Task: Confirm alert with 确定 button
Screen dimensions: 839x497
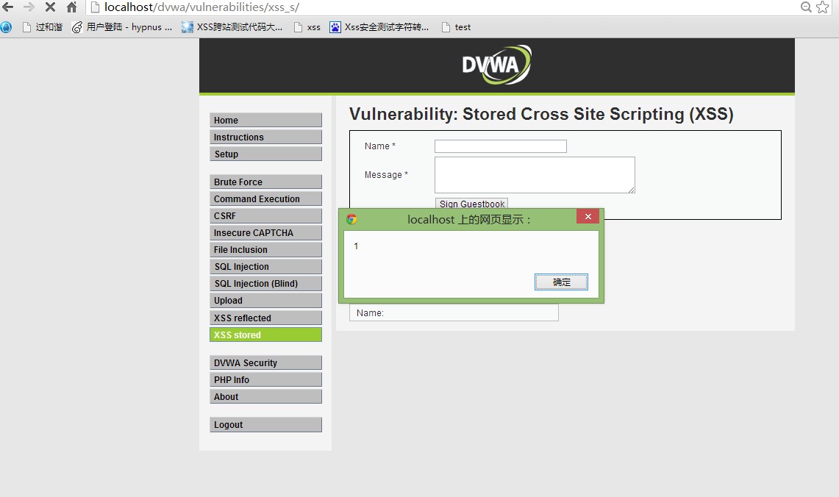Action: tap(561, 282)
